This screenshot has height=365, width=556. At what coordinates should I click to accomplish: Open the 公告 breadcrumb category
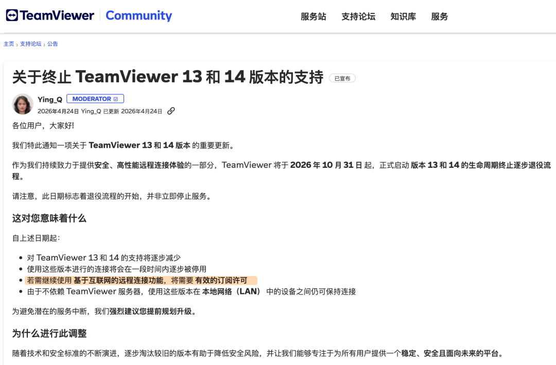point(53,44)
